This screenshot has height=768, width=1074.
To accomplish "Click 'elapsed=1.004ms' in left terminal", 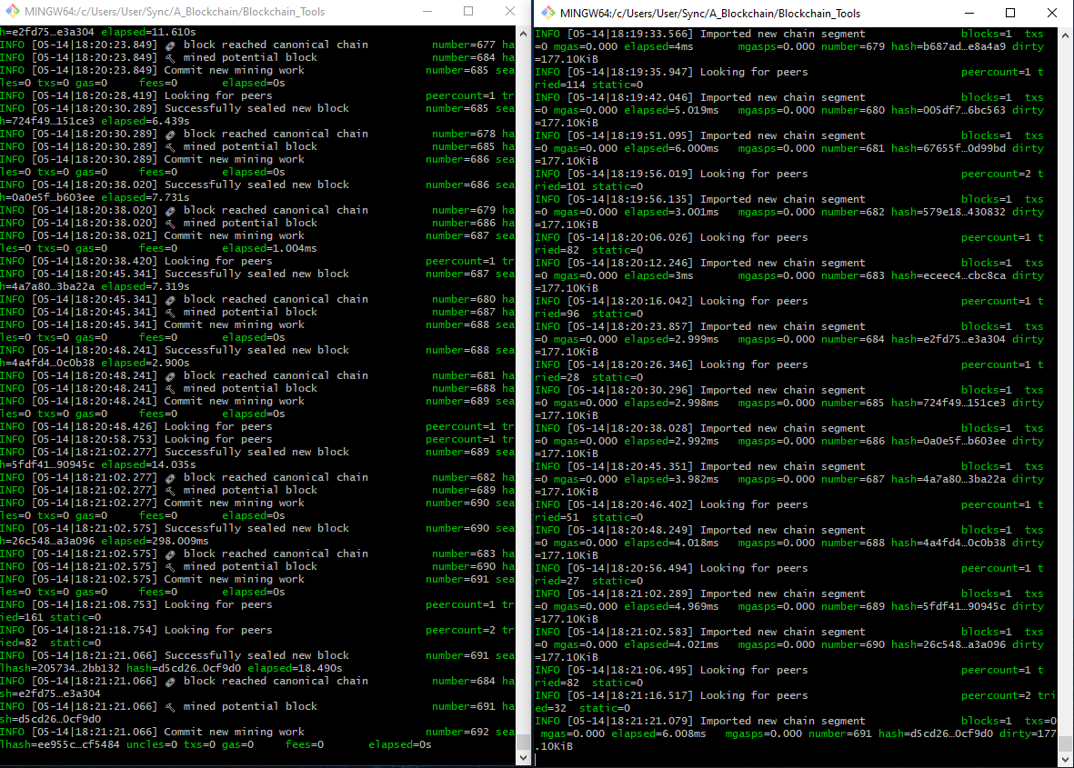I will click(x=269, y=248).
